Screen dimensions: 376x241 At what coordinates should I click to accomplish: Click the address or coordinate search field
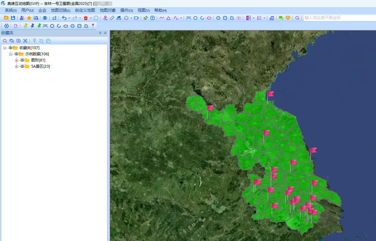[x=340, y=18]
